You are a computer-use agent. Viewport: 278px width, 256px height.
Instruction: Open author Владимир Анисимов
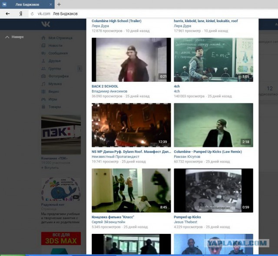pyautogui.click(x=109, y=91)
